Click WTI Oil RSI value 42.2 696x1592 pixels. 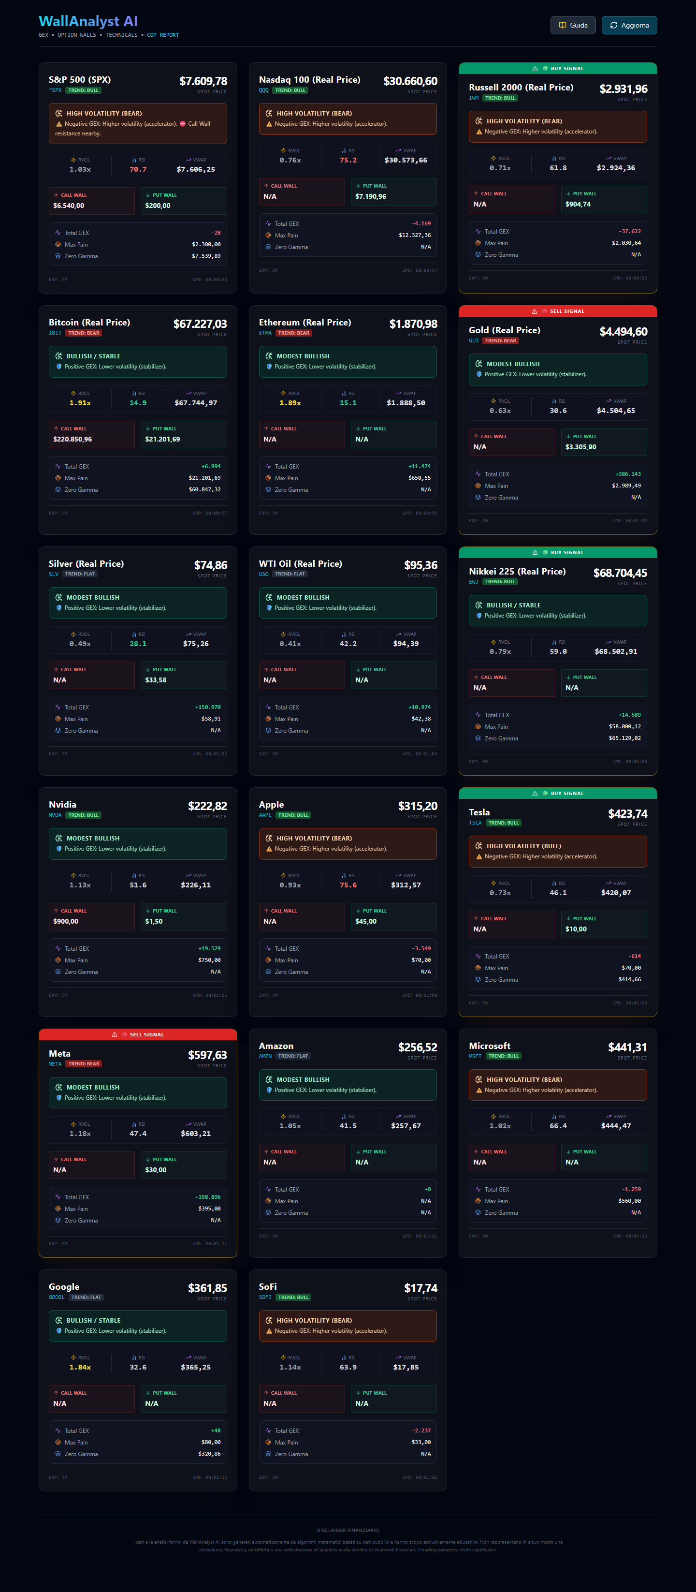pos(348,644)
